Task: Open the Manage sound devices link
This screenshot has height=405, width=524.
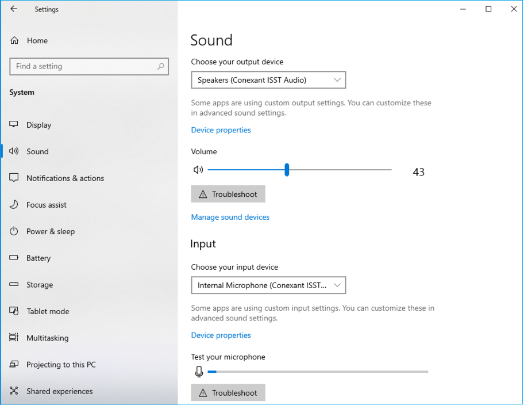Action: click(x=230, y=217)
